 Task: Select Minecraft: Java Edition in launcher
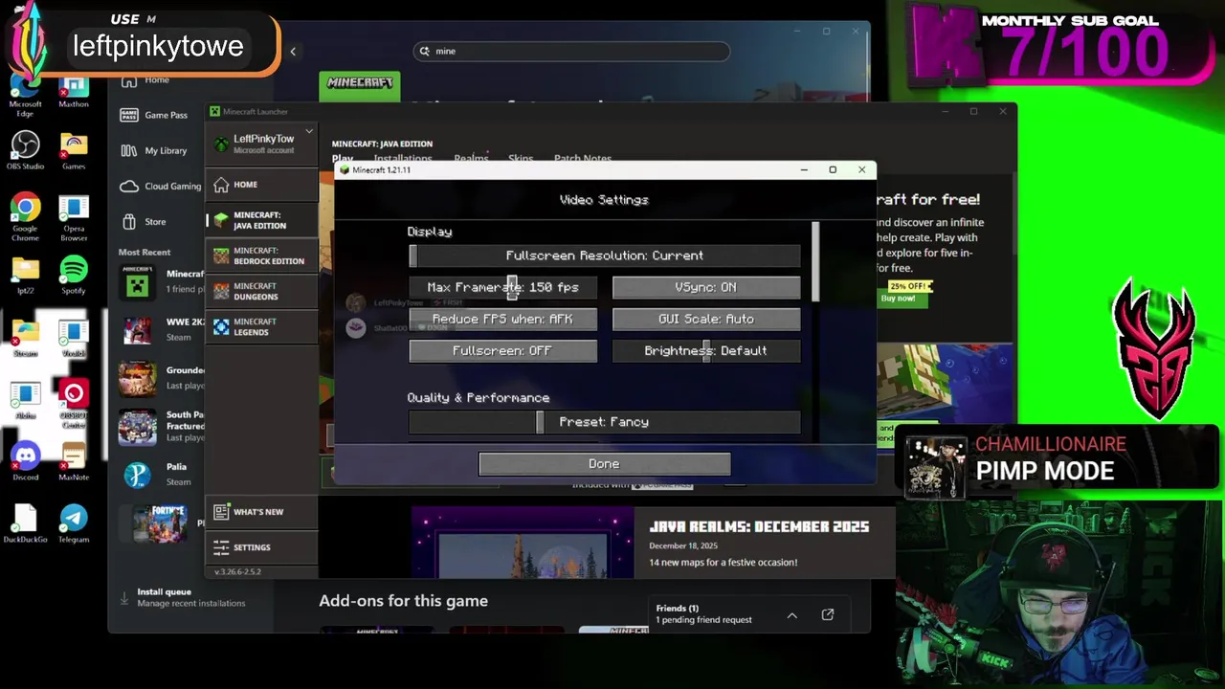tap(261, 220)
